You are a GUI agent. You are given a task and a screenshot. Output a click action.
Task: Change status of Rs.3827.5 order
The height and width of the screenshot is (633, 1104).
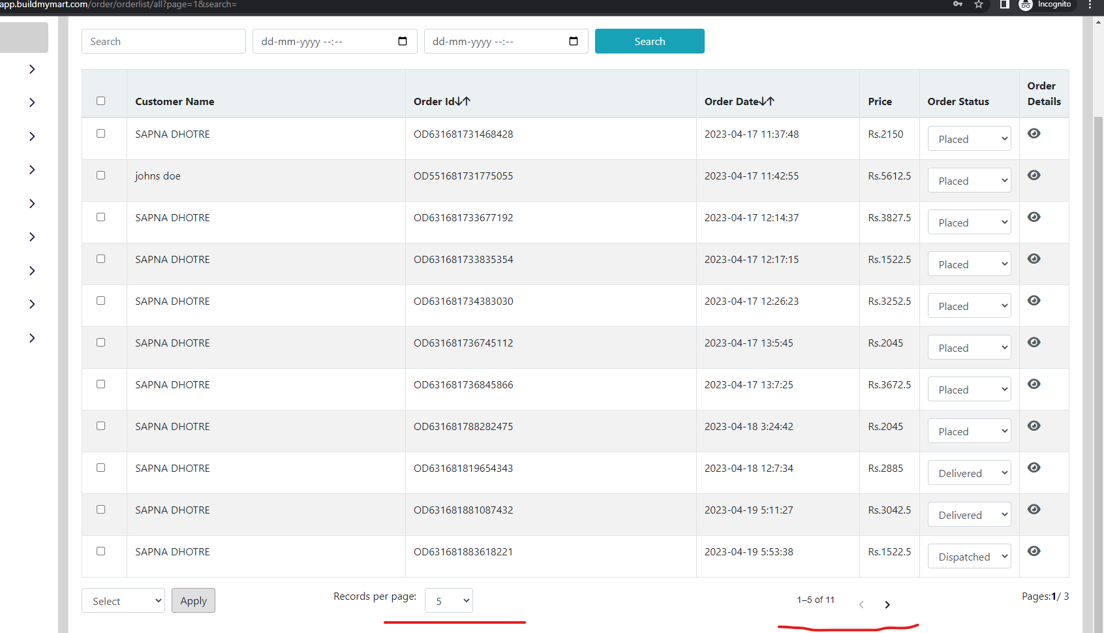coord(969,222)
